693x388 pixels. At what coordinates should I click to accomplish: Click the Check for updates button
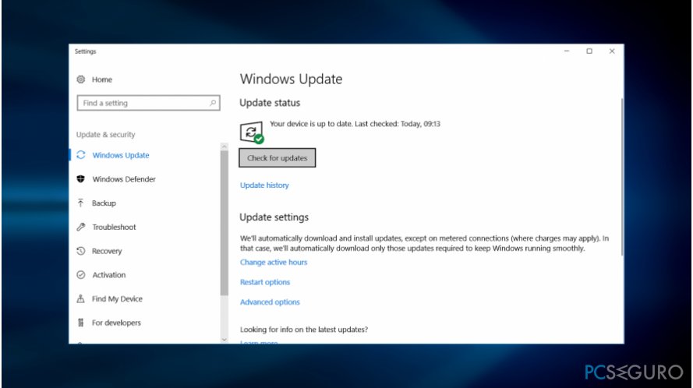[277, 157]
